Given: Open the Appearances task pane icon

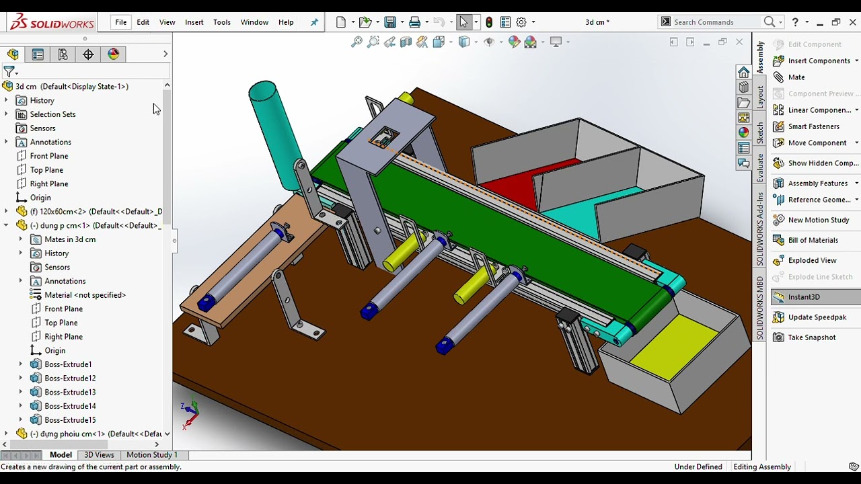Looking at the screenshot, I should click(743, 132).
